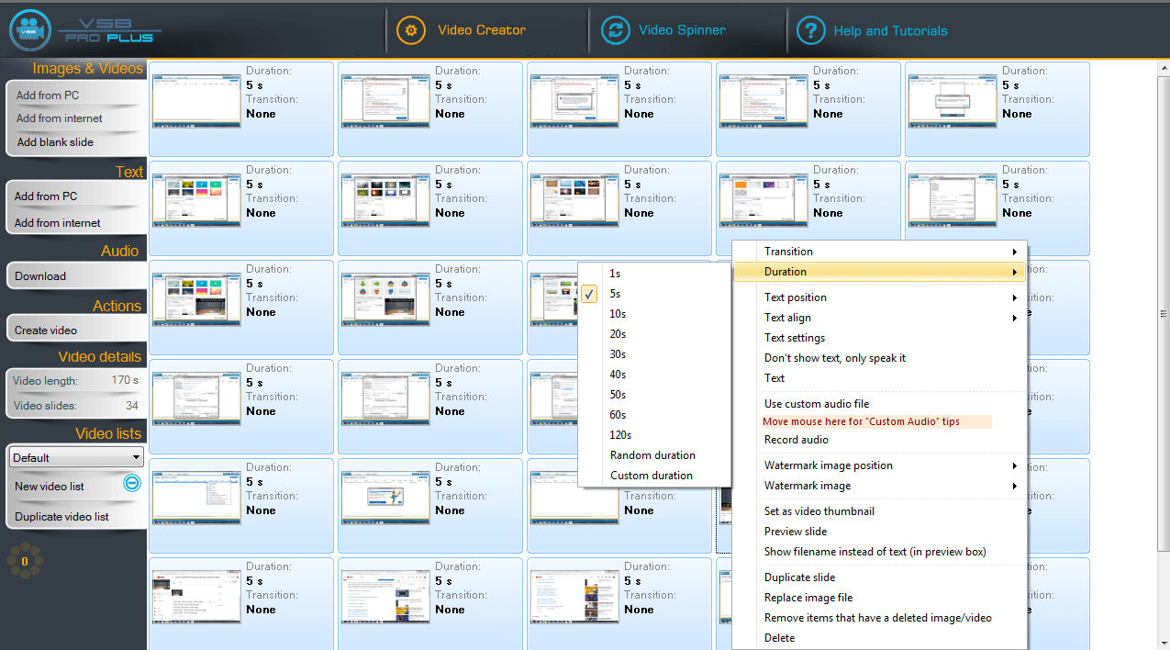1170x650 pixels.
Task: Choose Random duration
Action: click(x=654, y=455)
